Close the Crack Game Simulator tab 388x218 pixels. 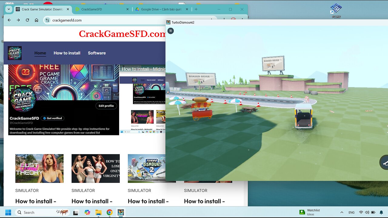(68, 9)
